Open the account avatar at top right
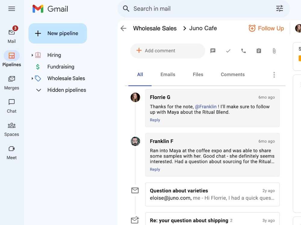The height and width of the screenshot is (225, 301). (298, 28)
